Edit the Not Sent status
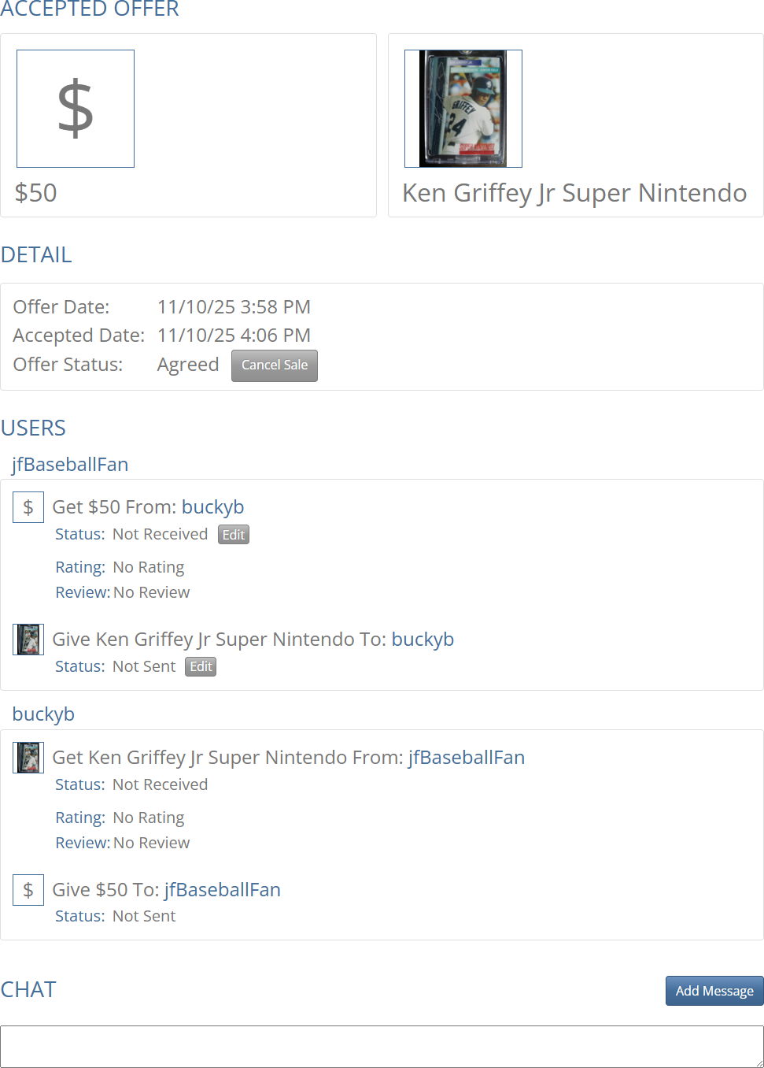The width and height of the screenshot is (764, 1068). coord(201,667)
